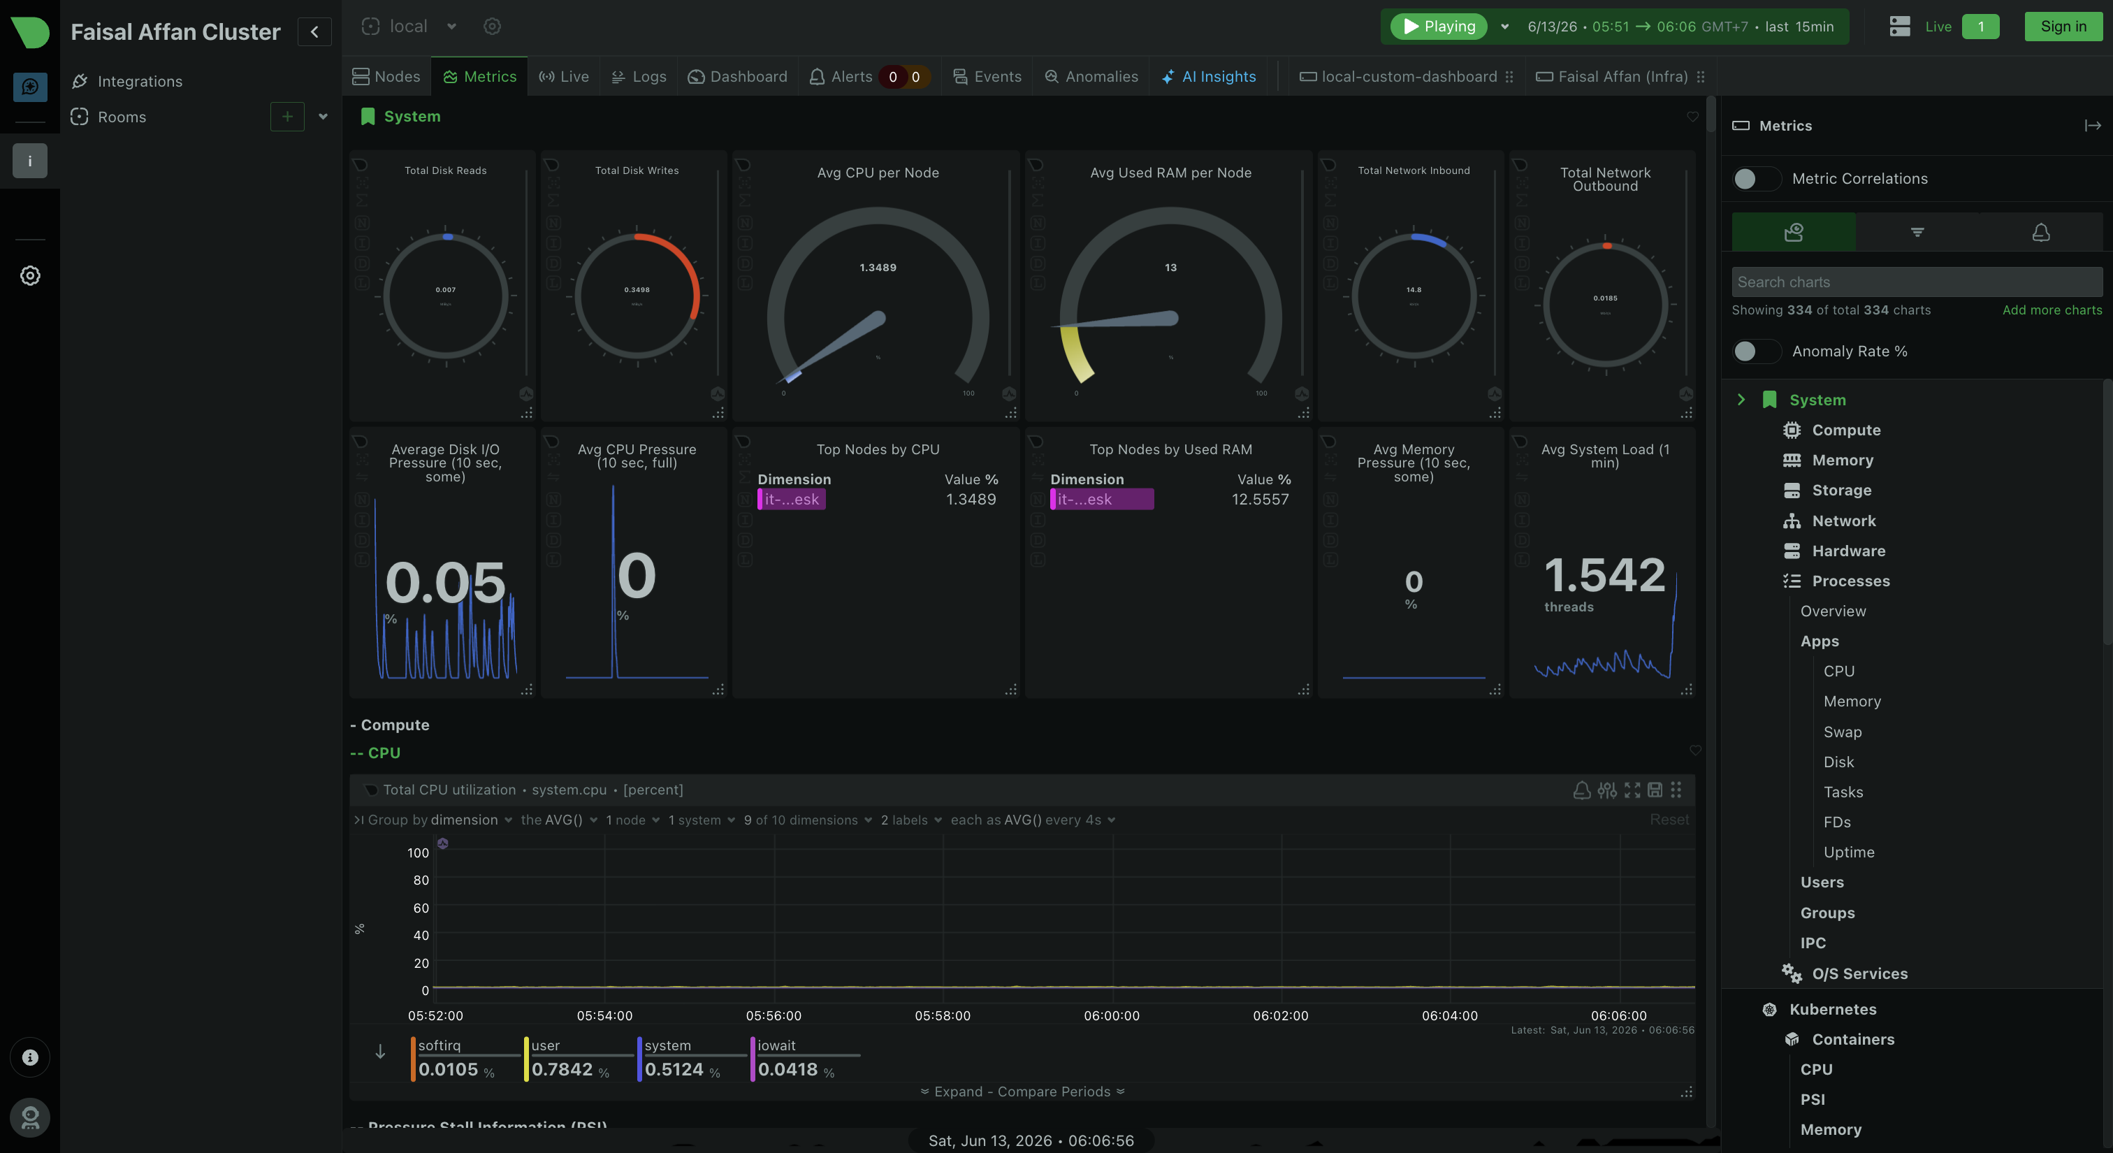Open the user profile avatar at bottom left
The image size is (2113, 1153).
(29, 1117)
